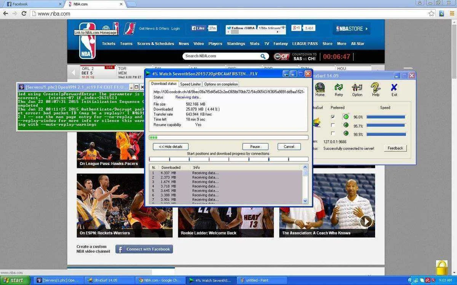Reload the NBA.com page
Image resolution: width=457 pixels, height=285 pixels.
pyautogui.click(x=24, y=13)
